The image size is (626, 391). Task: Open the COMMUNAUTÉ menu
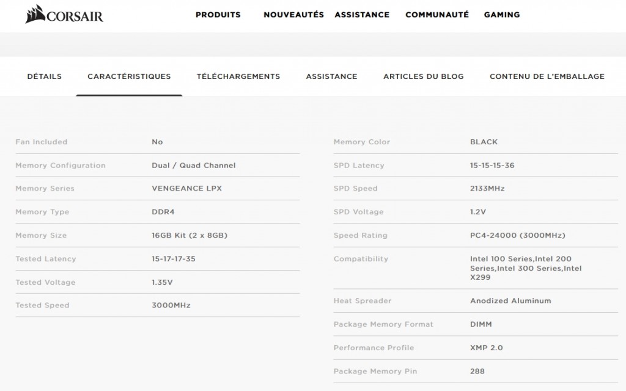coord(436,15)
